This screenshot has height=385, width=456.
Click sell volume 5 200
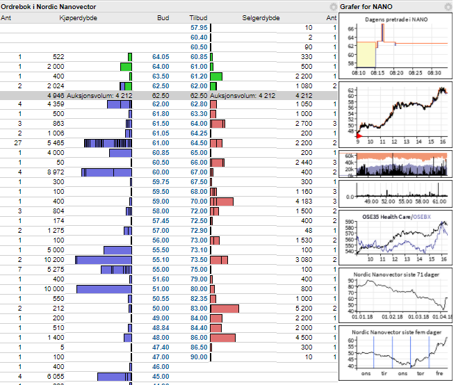click(x=304, y=309)
